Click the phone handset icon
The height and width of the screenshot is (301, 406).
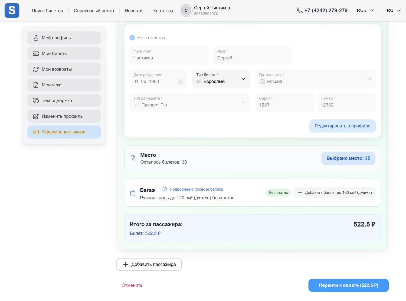[300, 11]
